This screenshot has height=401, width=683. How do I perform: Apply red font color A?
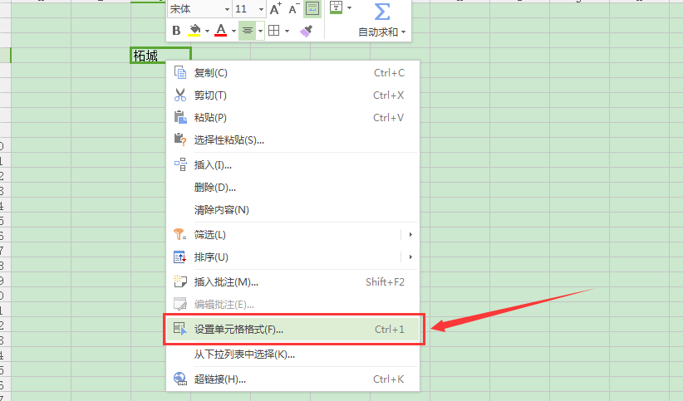click(221, 31)
